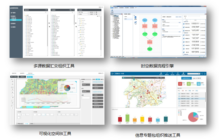Click empty white input in BI properties column
The width and height of the screenshot is (219, 140).
[x=86, y=98]
